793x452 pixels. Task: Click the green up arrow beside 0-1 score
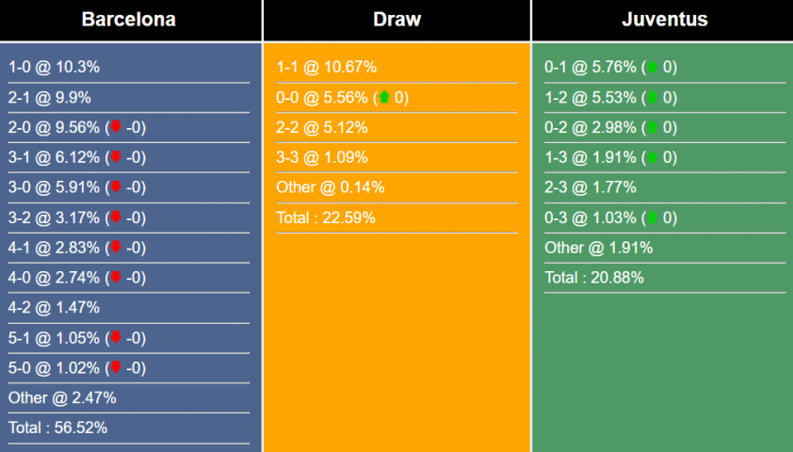click(652, 67)
